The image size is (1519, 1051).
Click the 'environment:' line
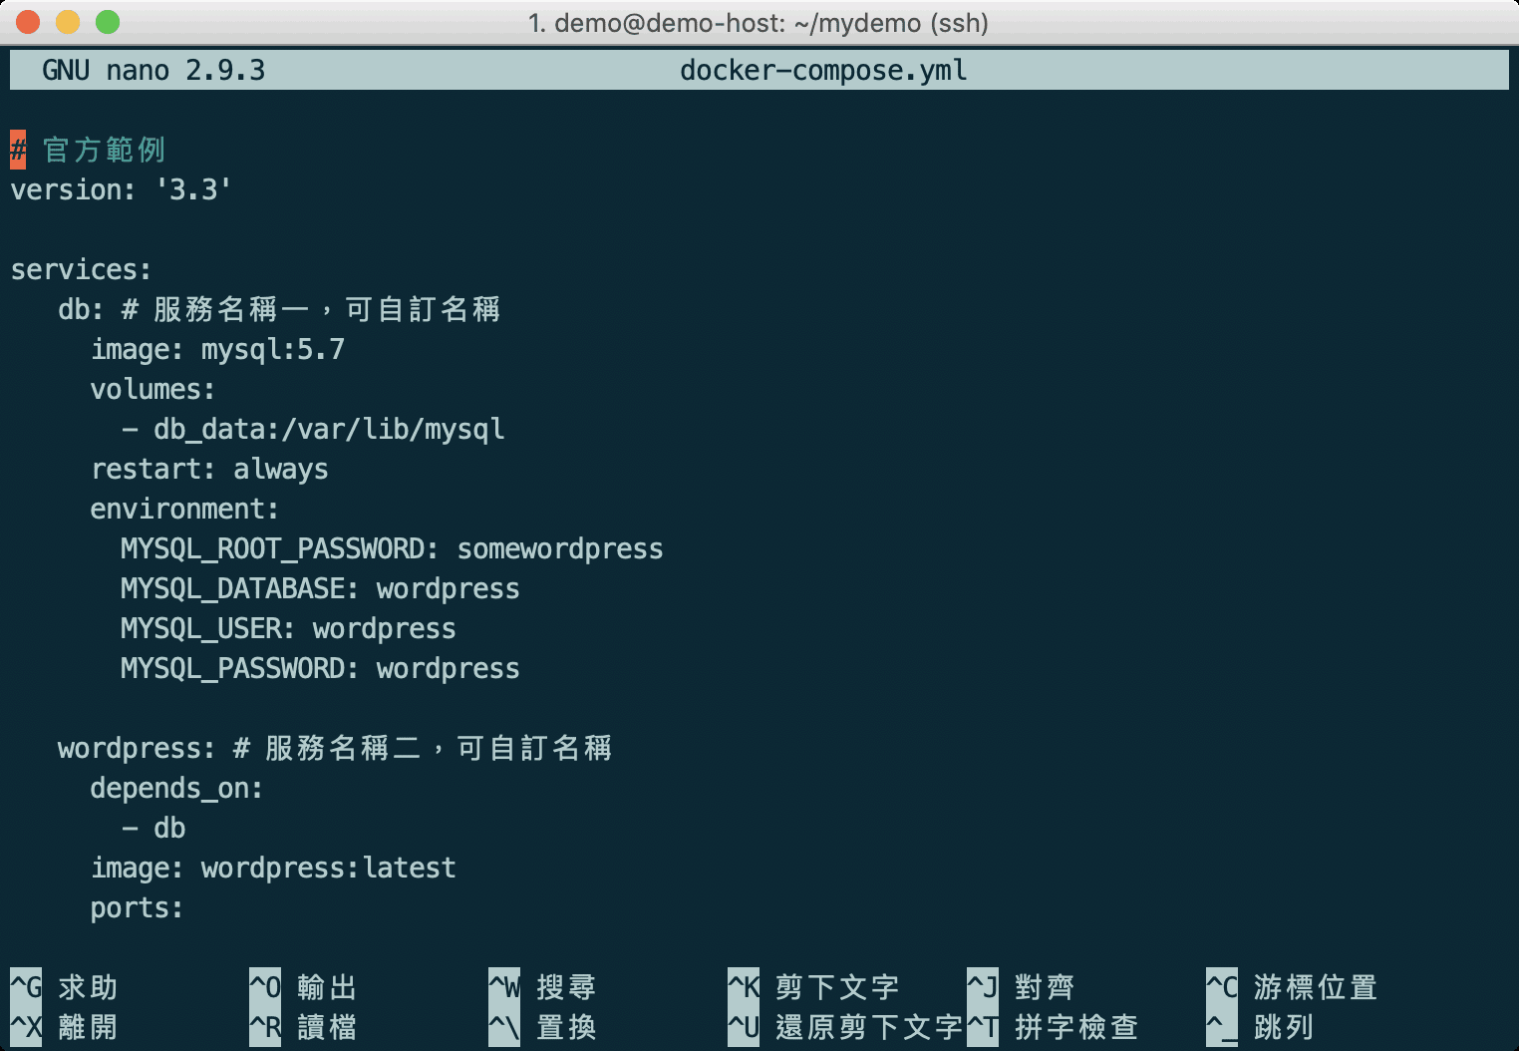pyautogui.click(x=184, y=509)
